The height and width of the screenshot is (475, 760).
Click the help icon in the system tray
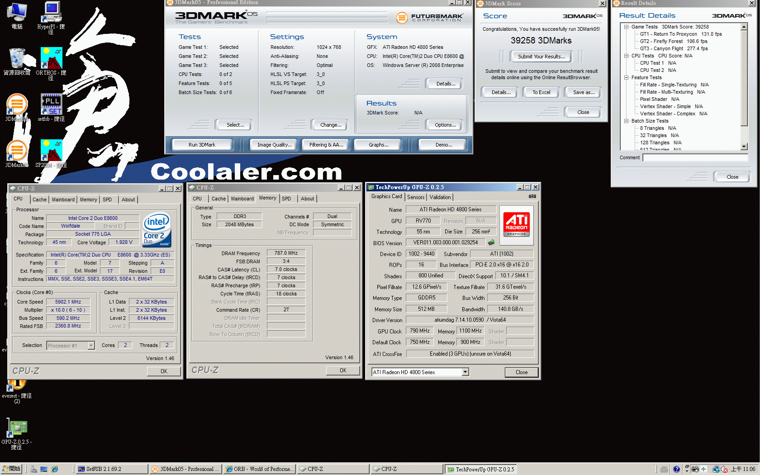[x=676, y=469]
